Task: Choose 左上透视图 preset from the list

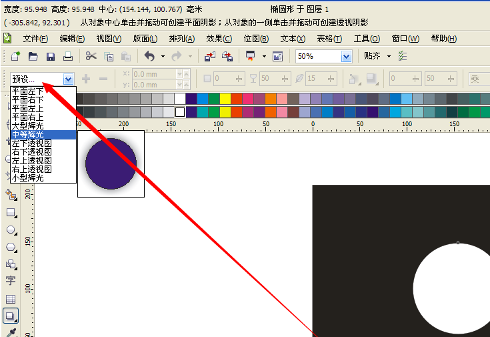Action: tap(43, 161)
